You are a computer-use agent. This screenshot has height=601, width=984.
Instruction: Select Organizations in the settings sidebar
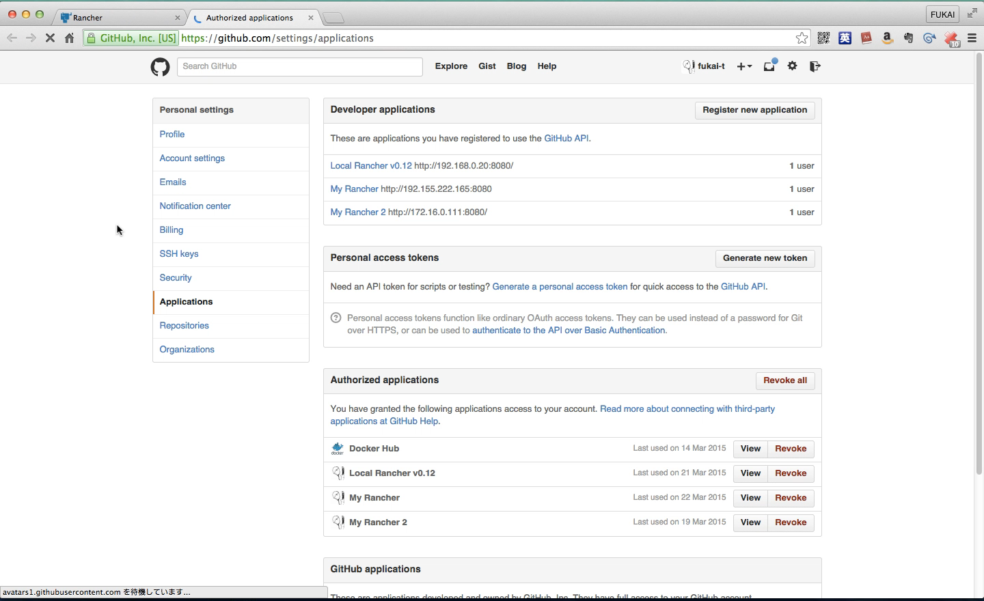(x=187, y=350)
